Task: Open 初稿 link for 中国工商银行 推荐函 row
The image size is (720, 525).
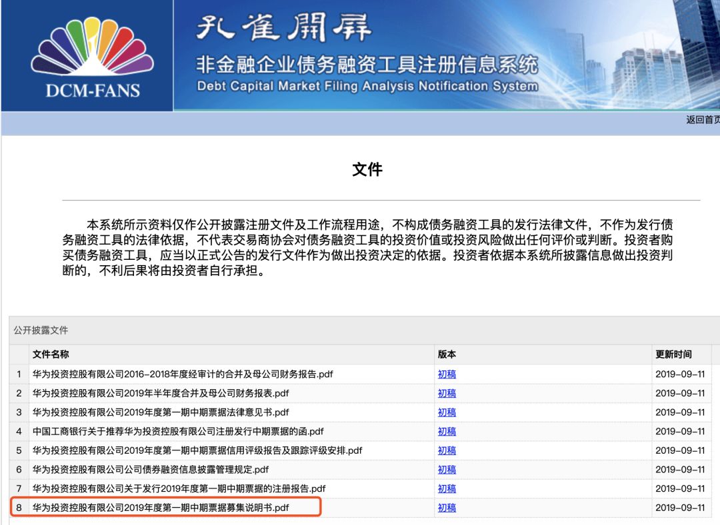Action: click(x=447, y=431)
